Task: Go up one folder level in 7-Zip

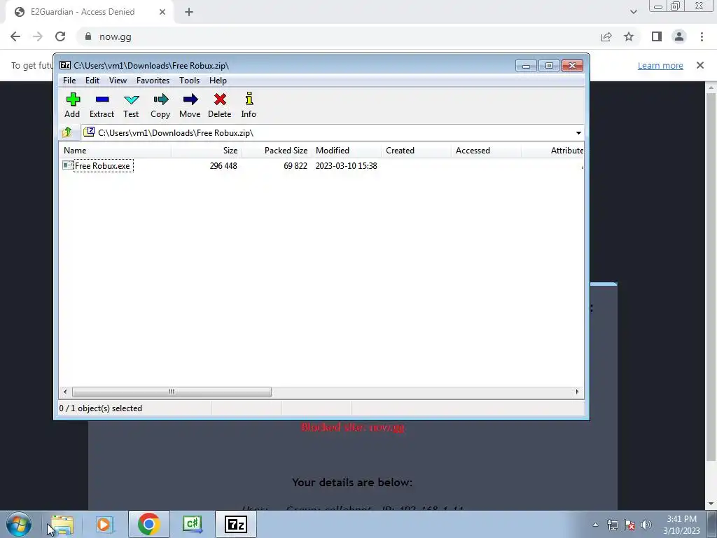Action: tap(67, 132)
